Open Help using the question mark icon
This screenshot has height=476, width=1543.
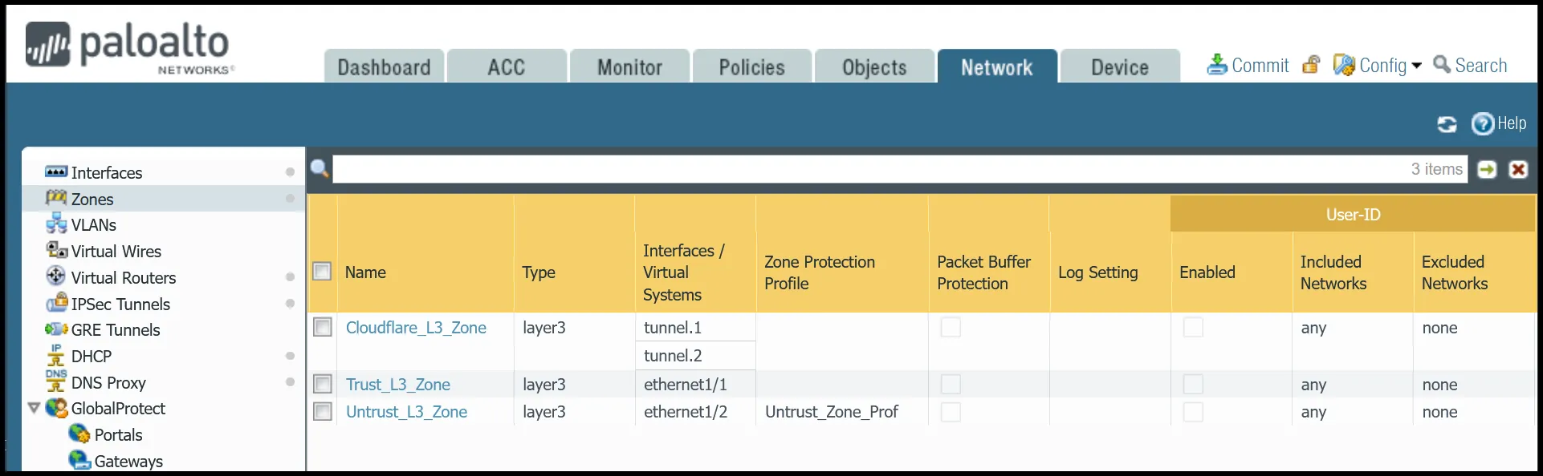[1482, 124]
